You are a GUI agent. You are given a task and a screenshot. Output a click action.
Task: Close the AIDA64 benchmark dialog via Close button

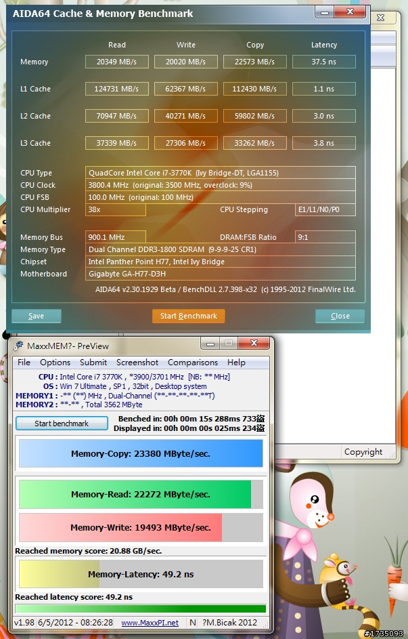coord(340,316)
